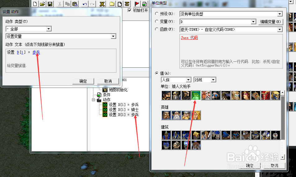Click 取消 in the 设置动作 dialog
296x177 pixels.
[108, 81]
